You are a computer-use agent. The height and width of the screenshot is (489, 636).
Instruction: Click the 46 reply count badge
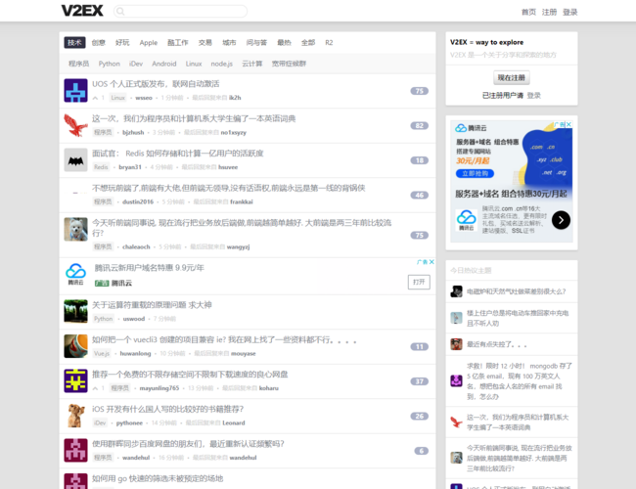[420, 195]
